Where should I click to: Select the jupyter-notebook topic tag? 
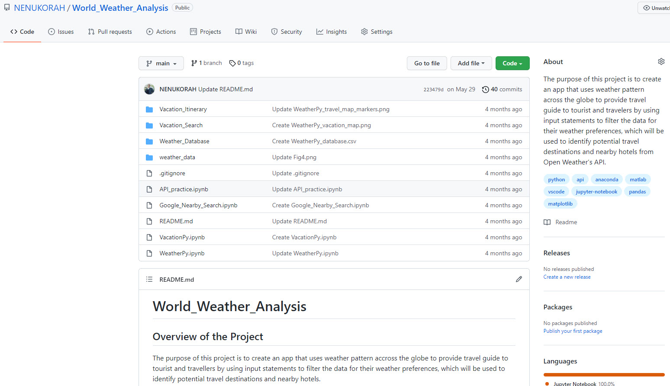coord(596,192)
